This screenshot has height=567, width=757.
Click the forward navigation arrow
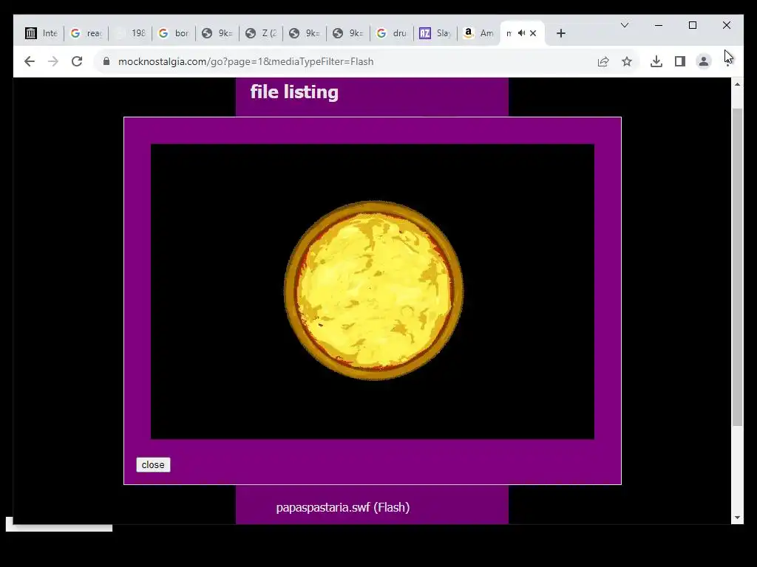(x=53, y=62)
